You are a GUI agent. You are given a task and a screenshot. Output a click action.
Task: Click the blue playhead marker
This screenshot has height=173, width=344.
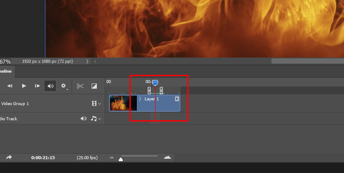coord(155,82)
